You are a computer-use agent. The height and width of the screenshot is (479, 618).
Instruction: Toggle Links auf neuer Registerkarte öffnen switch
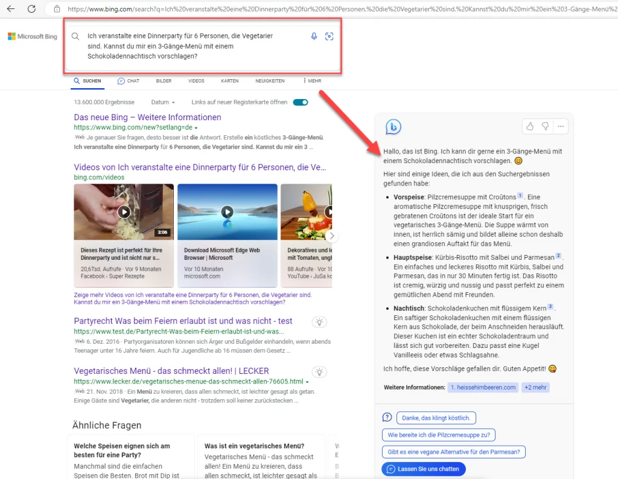[x=300, y=102]
